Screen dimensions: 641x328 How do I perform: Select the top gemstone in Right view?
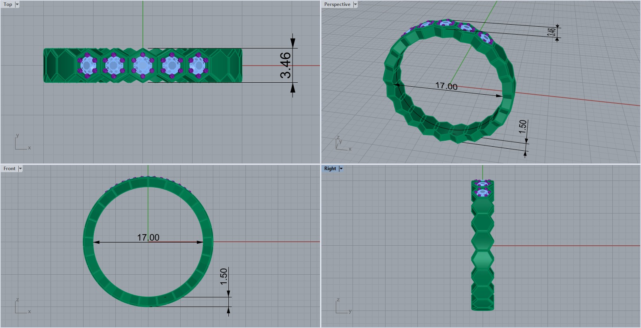[x=483, y=183]
